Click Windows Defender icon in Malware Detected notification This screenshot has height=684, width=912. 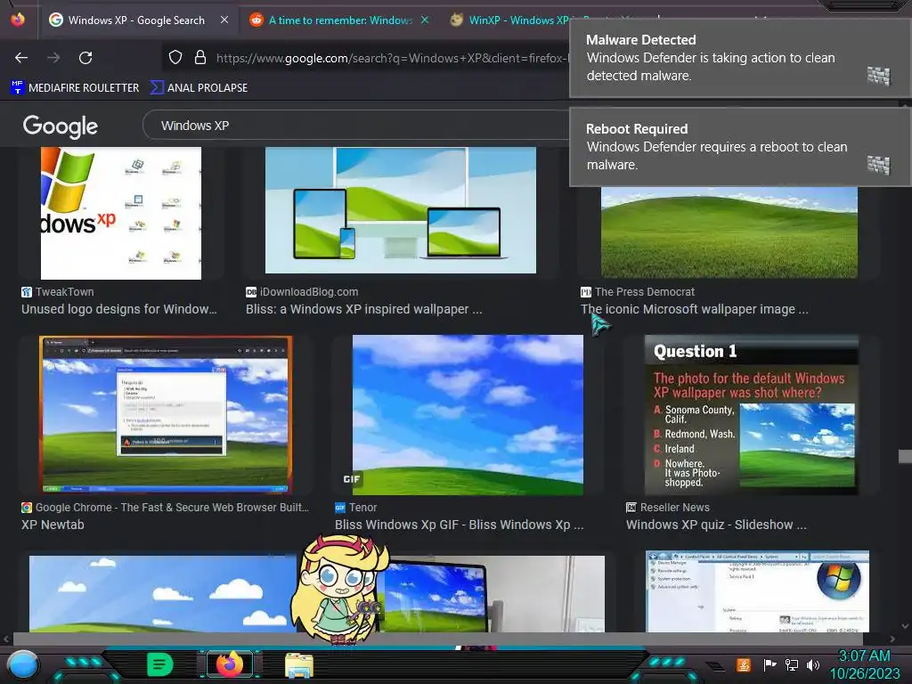pyautogui.click(x=878, y=76)
